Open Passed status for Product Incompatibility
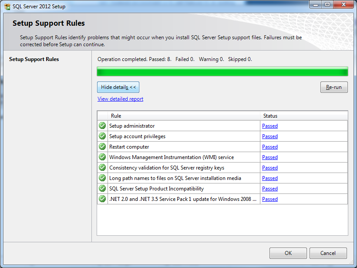 270,189
